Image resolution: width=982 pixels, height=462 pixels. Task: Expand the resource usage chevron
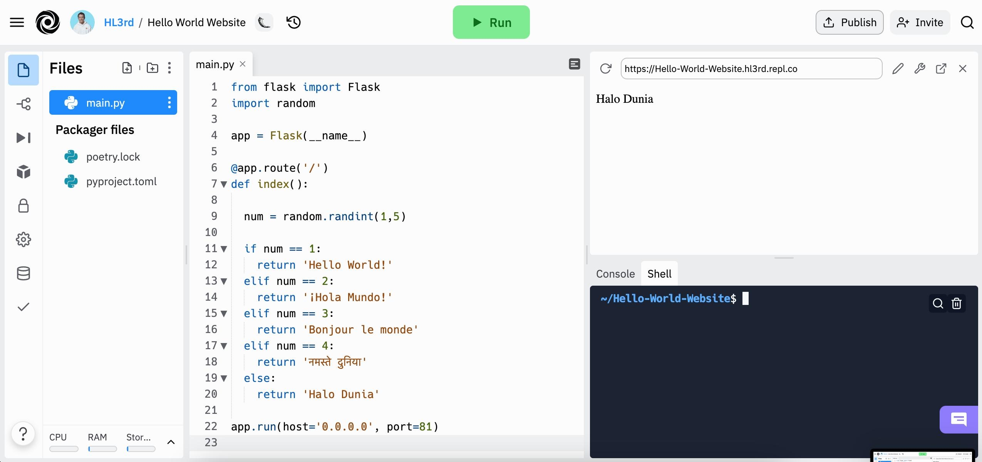click(171, 442)
